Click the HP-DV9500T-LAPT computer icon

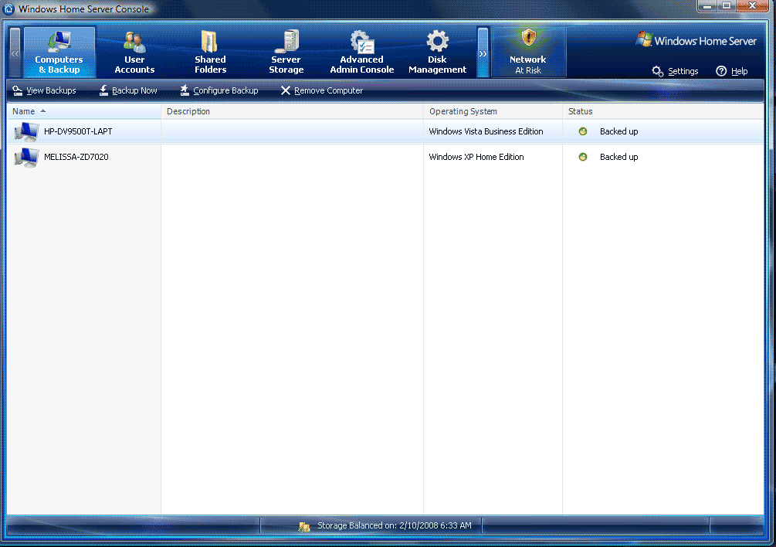tap(27, 131)
